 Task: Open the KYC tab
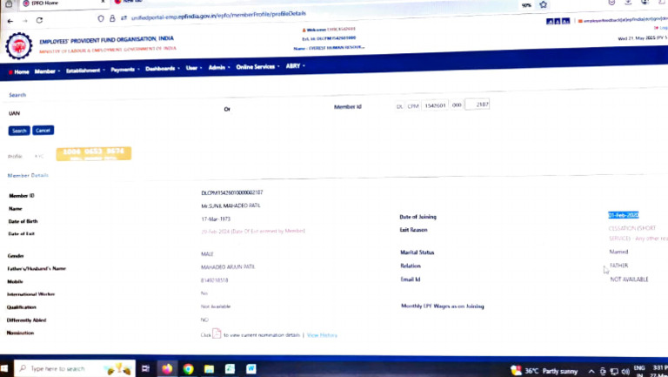[39, 157]
